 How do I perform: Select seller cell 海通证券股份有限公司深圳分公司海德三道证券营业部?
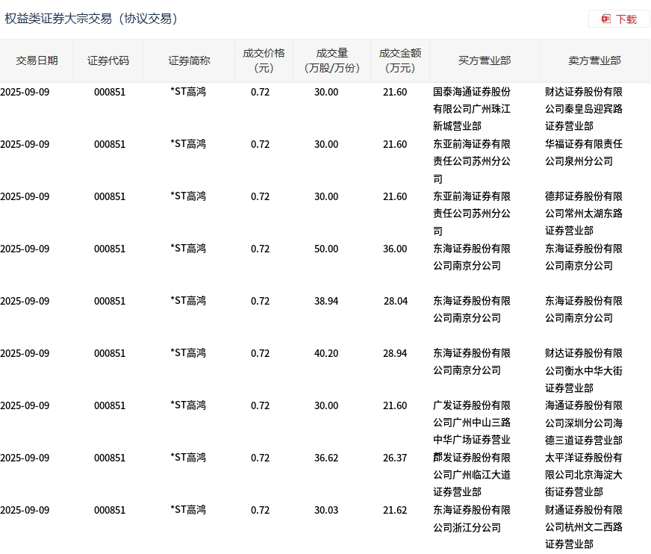coord(584,423)
